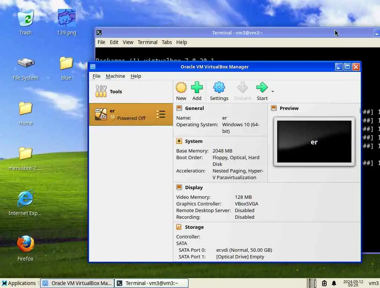Click the VirtualBox title bar window icon
The height and width of the screenshot is (288, 380).
93,67
